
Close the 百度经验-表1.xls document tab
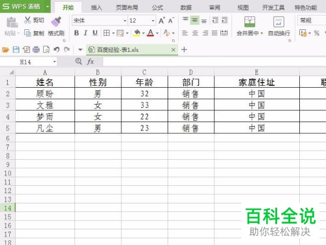[173, 50]
